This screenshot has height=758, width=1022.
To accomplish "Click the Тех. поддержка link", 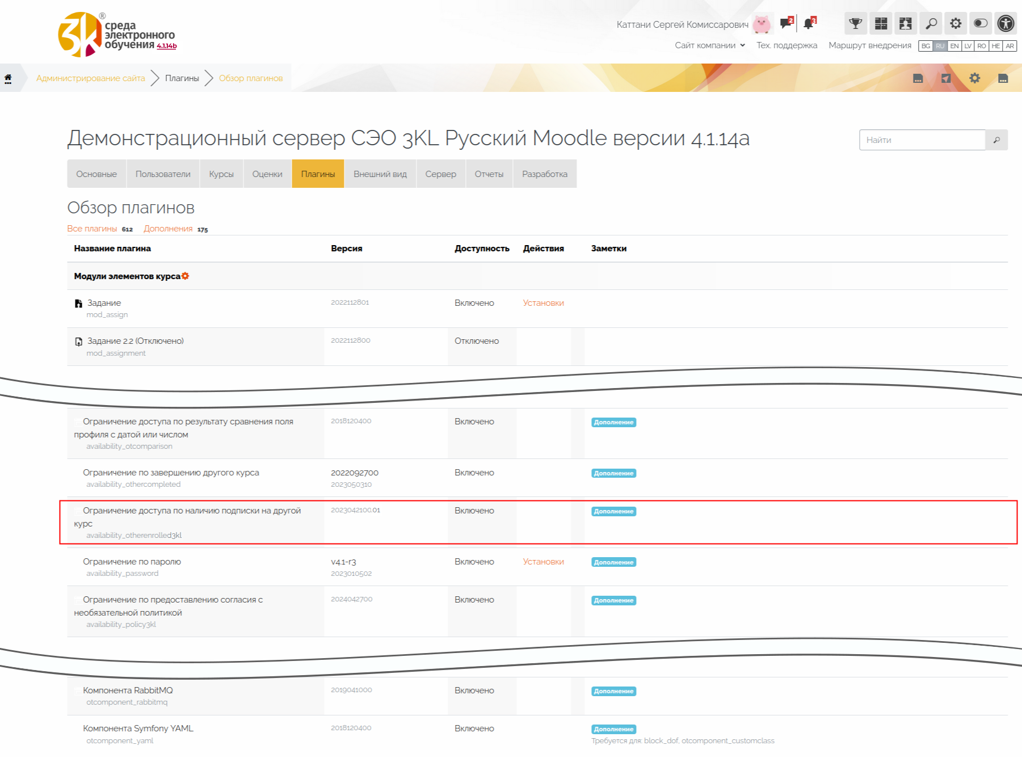I will click(x=787, y=45).
